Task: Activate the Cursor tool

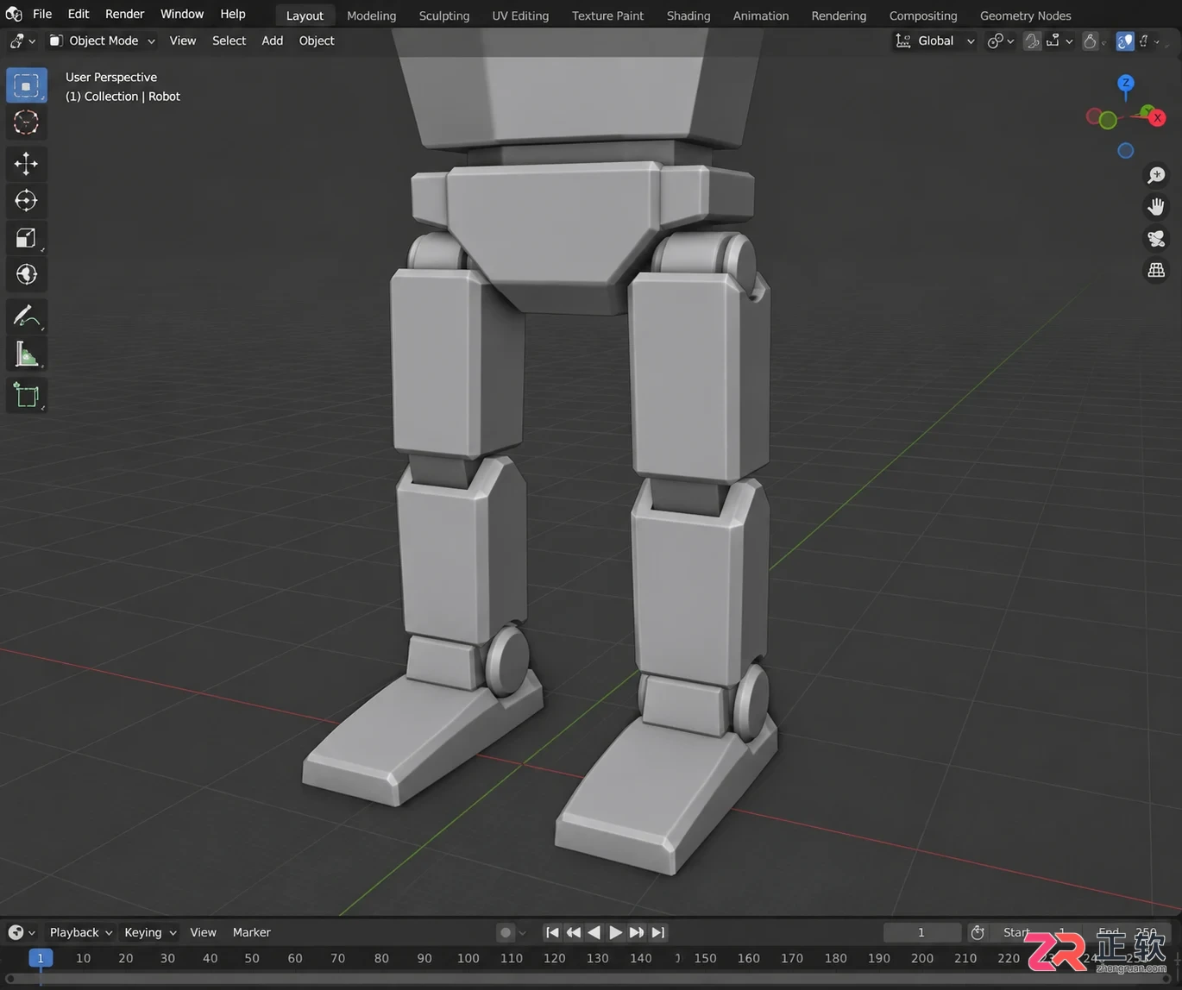Action: pyautogui.click(x=26, y=122)
